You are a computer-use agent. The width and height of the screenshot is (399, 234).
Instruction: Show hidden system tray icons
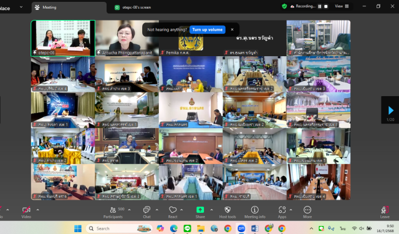(311, 228)
